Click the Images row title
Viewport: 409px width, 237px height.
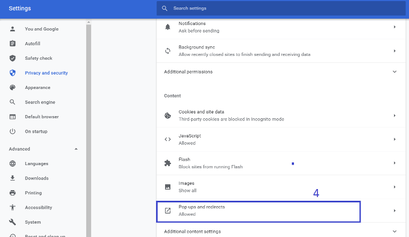click(x=186, y=183)
